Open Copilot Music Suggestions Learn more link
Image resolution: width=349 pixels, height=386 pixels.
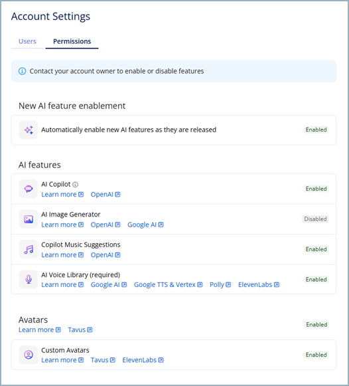(62, 255)
